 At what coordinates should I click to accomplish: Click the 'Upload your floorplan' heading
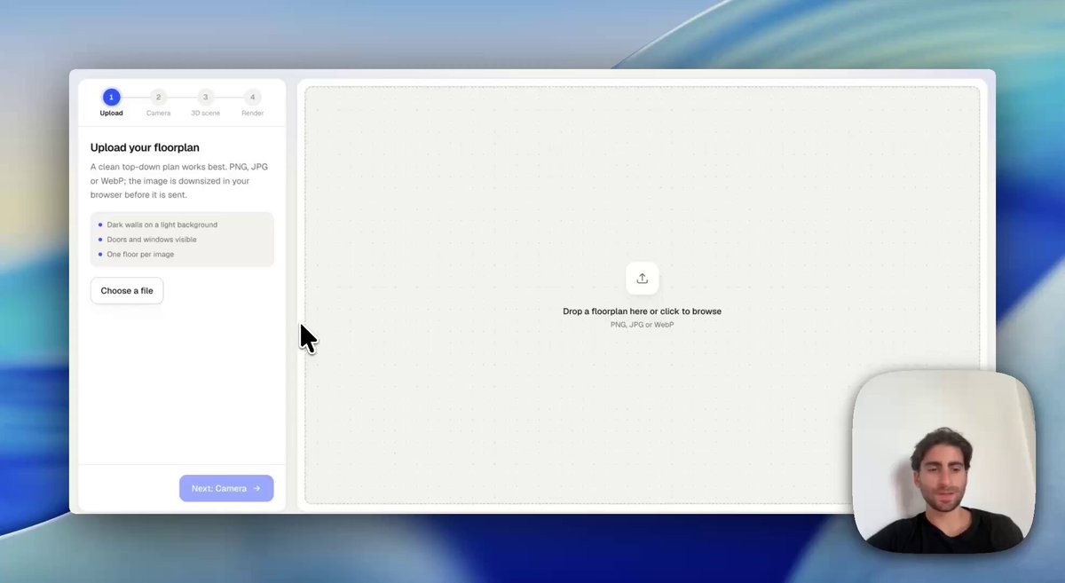tap(145, 147)
